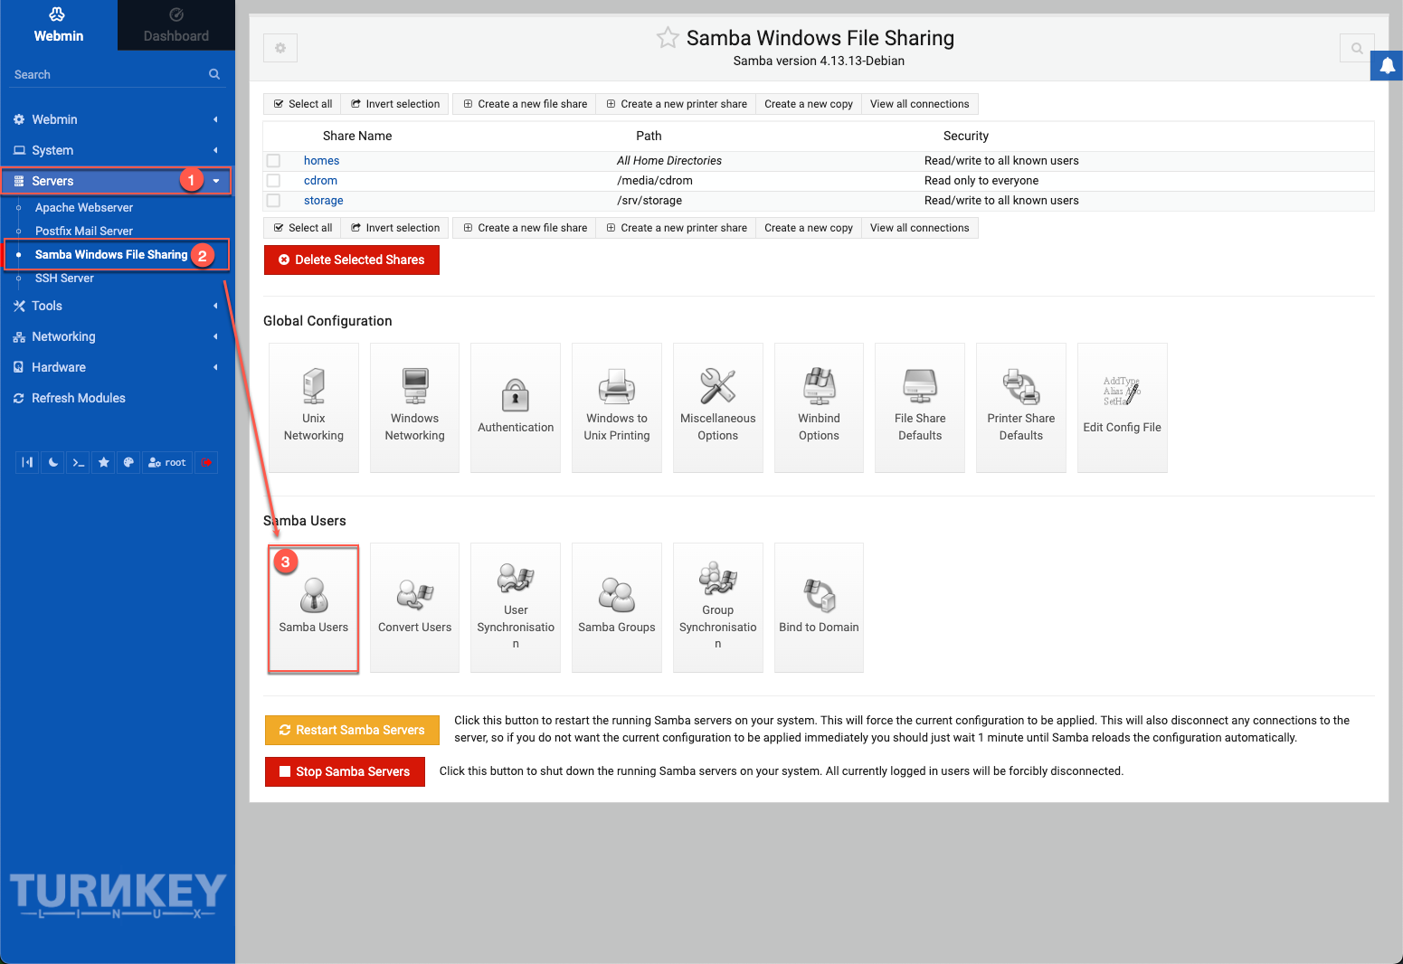Open Windows to Unix Printing options
The height and width of the screenshot is (964, 1403).
(x=616, y=407)
